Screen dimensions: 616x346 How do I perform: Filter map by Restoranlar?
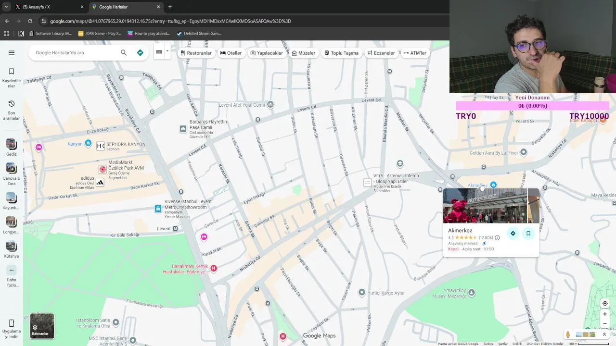196,53
